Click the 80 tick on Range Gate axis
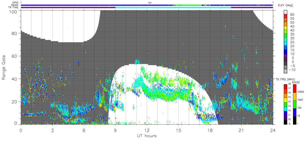This screenshot has width=307, height=141. tap(15, 33)
